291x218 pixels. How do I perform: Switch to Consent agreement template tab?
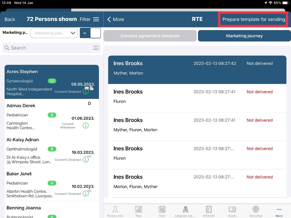[x=150, y=36]
